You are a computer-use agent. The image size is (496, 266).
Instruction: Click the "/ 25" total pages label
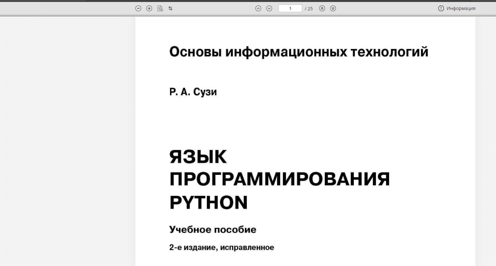point(309,9)
